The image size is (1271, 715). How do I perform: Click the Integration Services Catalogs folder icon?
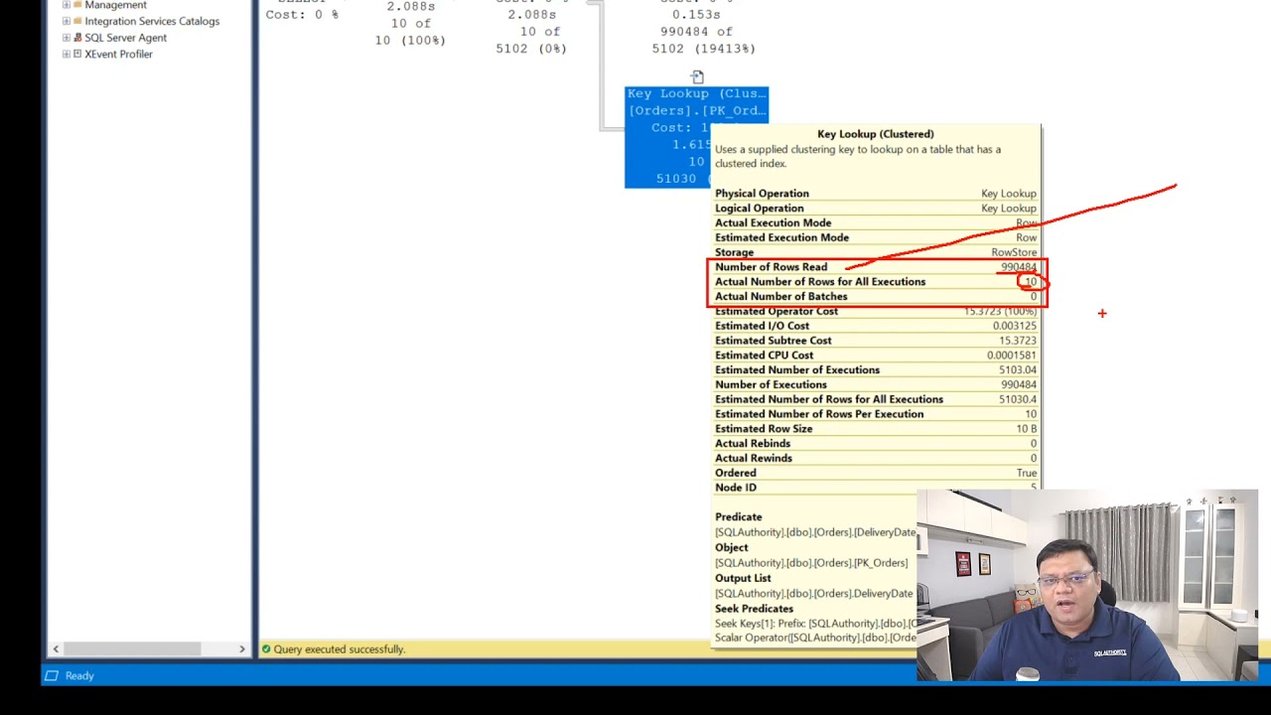[x=76, y=21]
